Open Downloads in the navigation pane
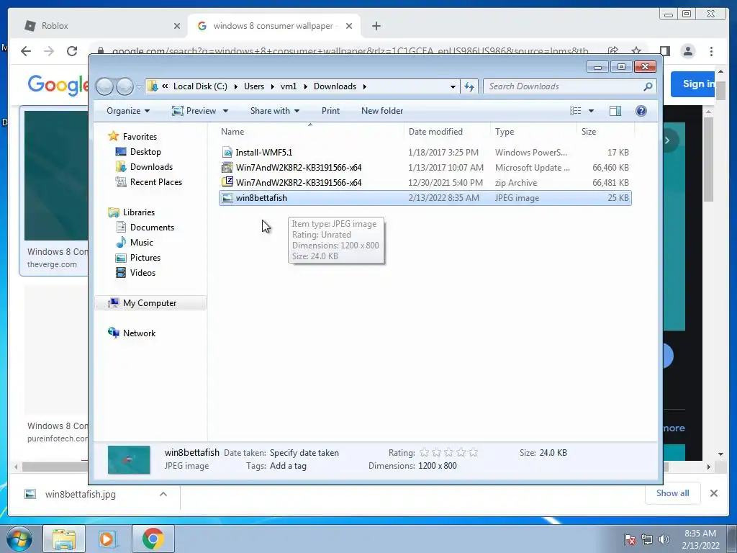This screenshot has width=737, height=553. [151, 166]
